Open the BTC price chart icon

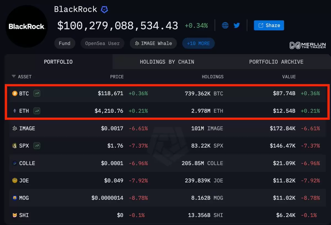pyautogui.click(x=37, y=94)
